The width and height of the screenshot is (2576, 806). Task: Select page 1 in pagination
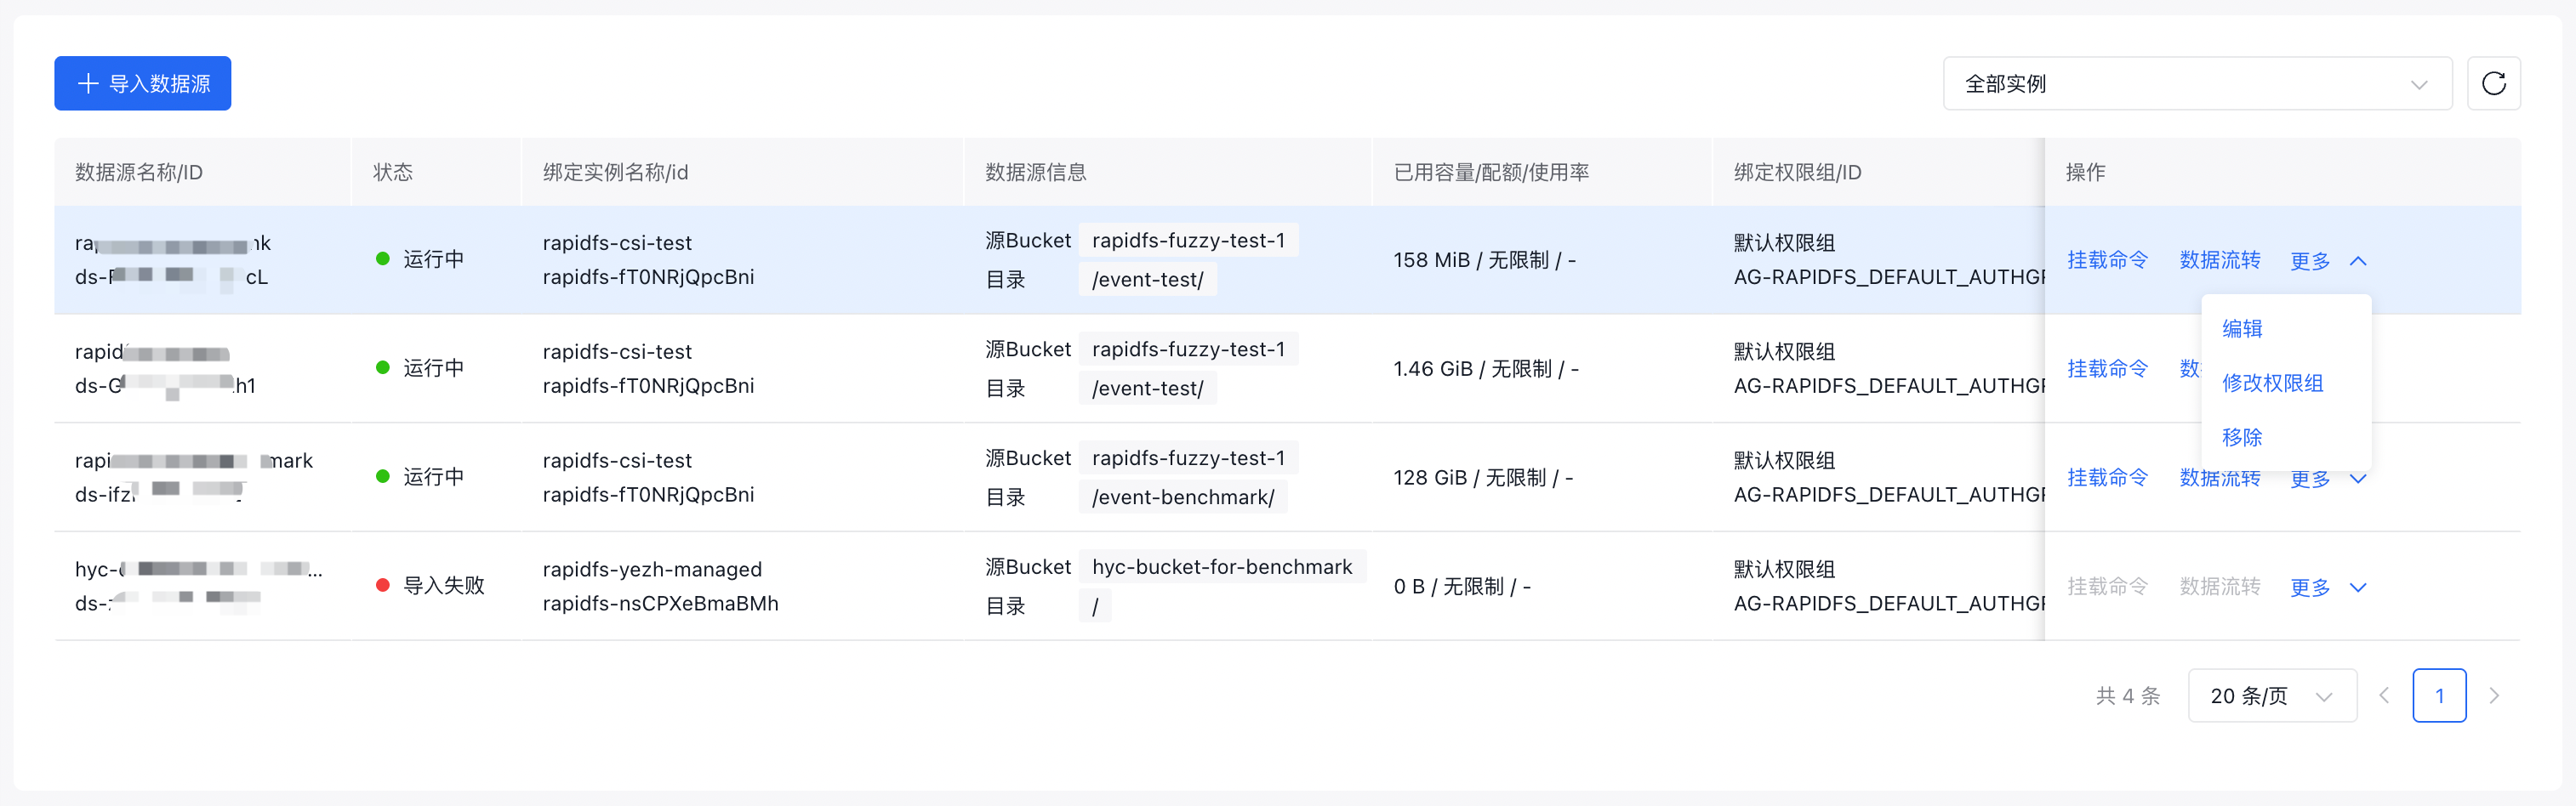[2439, 695]
